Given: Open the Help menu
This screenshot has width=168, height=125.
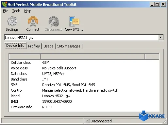Looking at the screenshot, I should click(28, 11).
